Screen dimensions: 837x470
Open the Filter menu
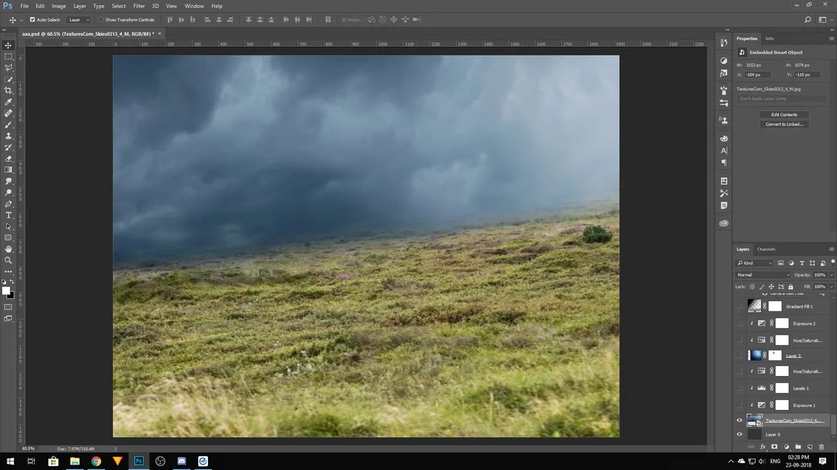139,6
